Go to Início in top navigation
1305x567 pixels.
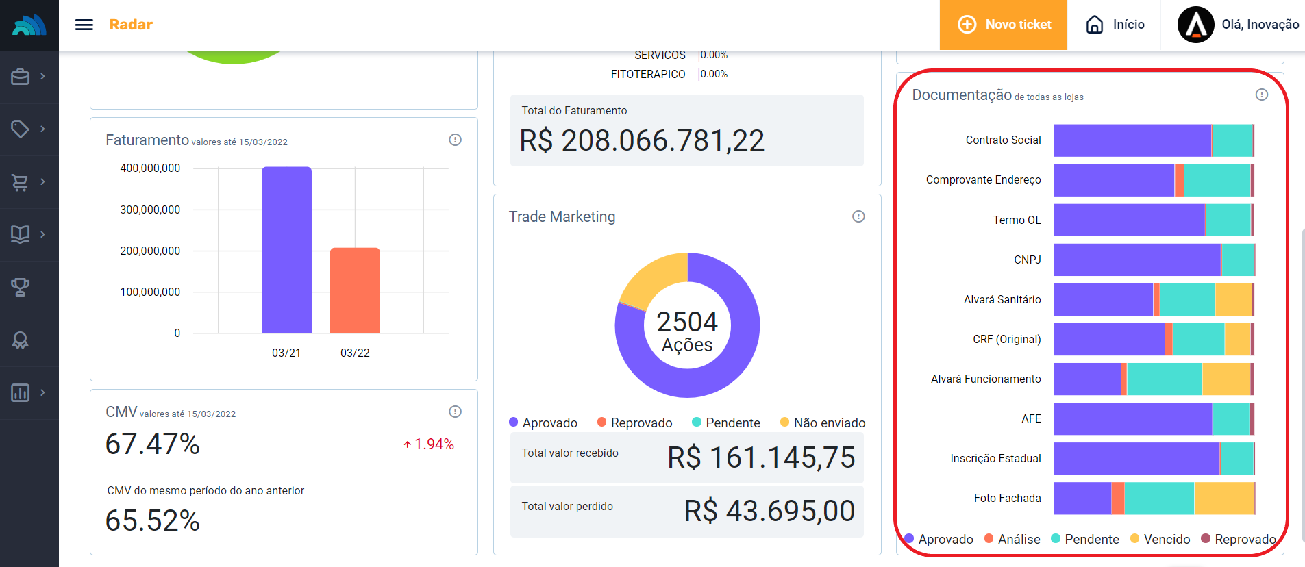point(1115,25)
